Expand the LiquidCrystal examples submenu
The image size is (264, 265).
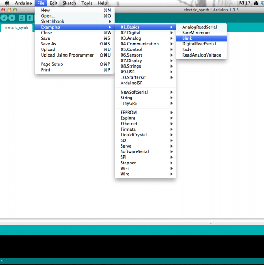tap(145, 135)
